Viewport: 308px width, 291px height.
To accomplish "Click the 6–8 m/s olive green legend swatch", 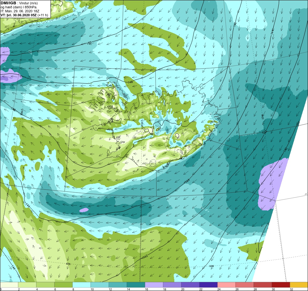I will tap(63, 285).
